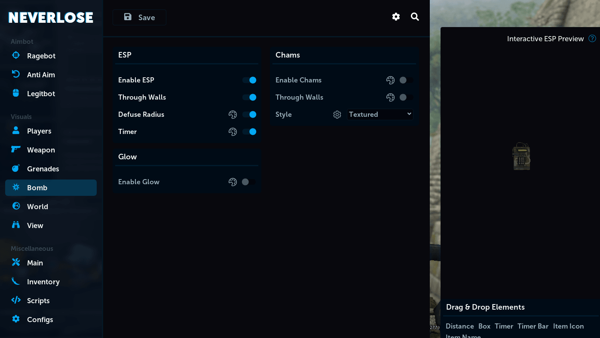This screenshot has width=600, height=338.
Task: Click the View binoculars icon
Action: click(x=16, y=225)
